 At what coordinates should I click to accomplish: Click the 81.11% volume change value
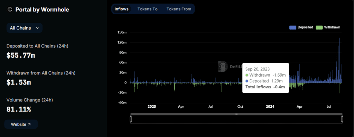click(x=19, y=109)
